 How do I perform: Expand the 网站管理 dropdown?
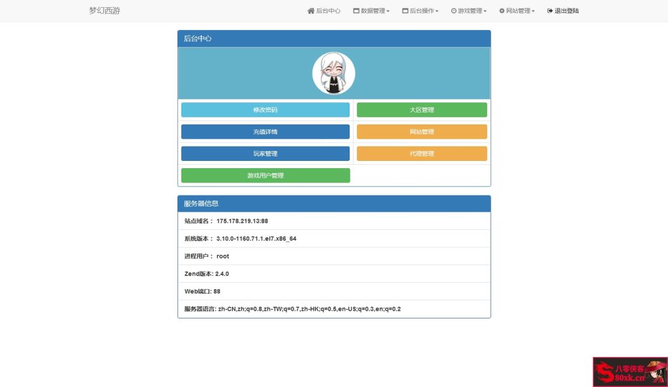tap(516, 10)
